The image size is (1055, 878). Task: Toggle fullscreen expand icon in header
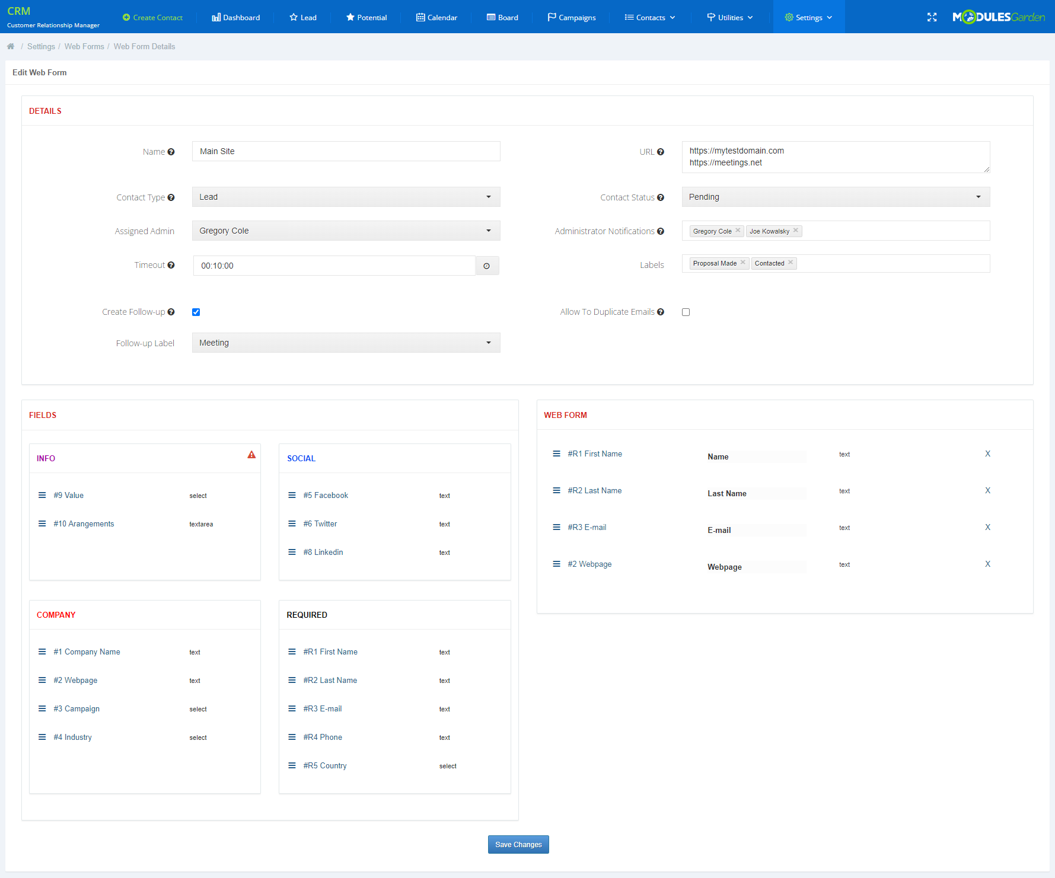pyautogui.click(x=932, y=17)
